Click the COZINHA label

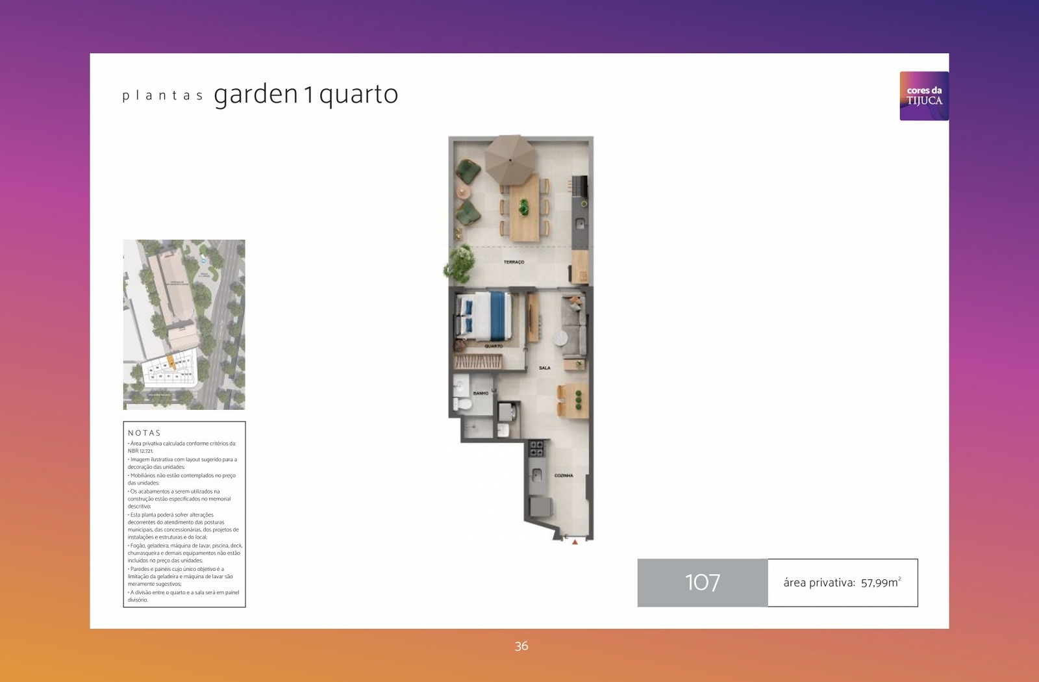564,475
